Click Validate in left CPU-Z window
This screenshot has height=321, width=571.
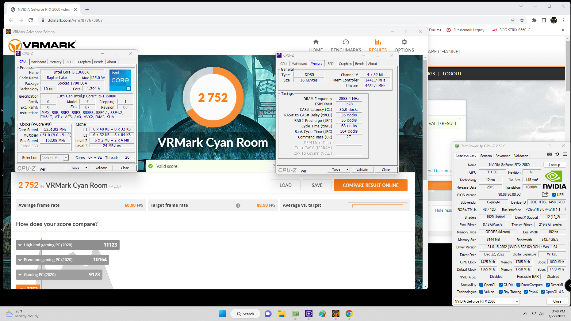click(102, 168)
